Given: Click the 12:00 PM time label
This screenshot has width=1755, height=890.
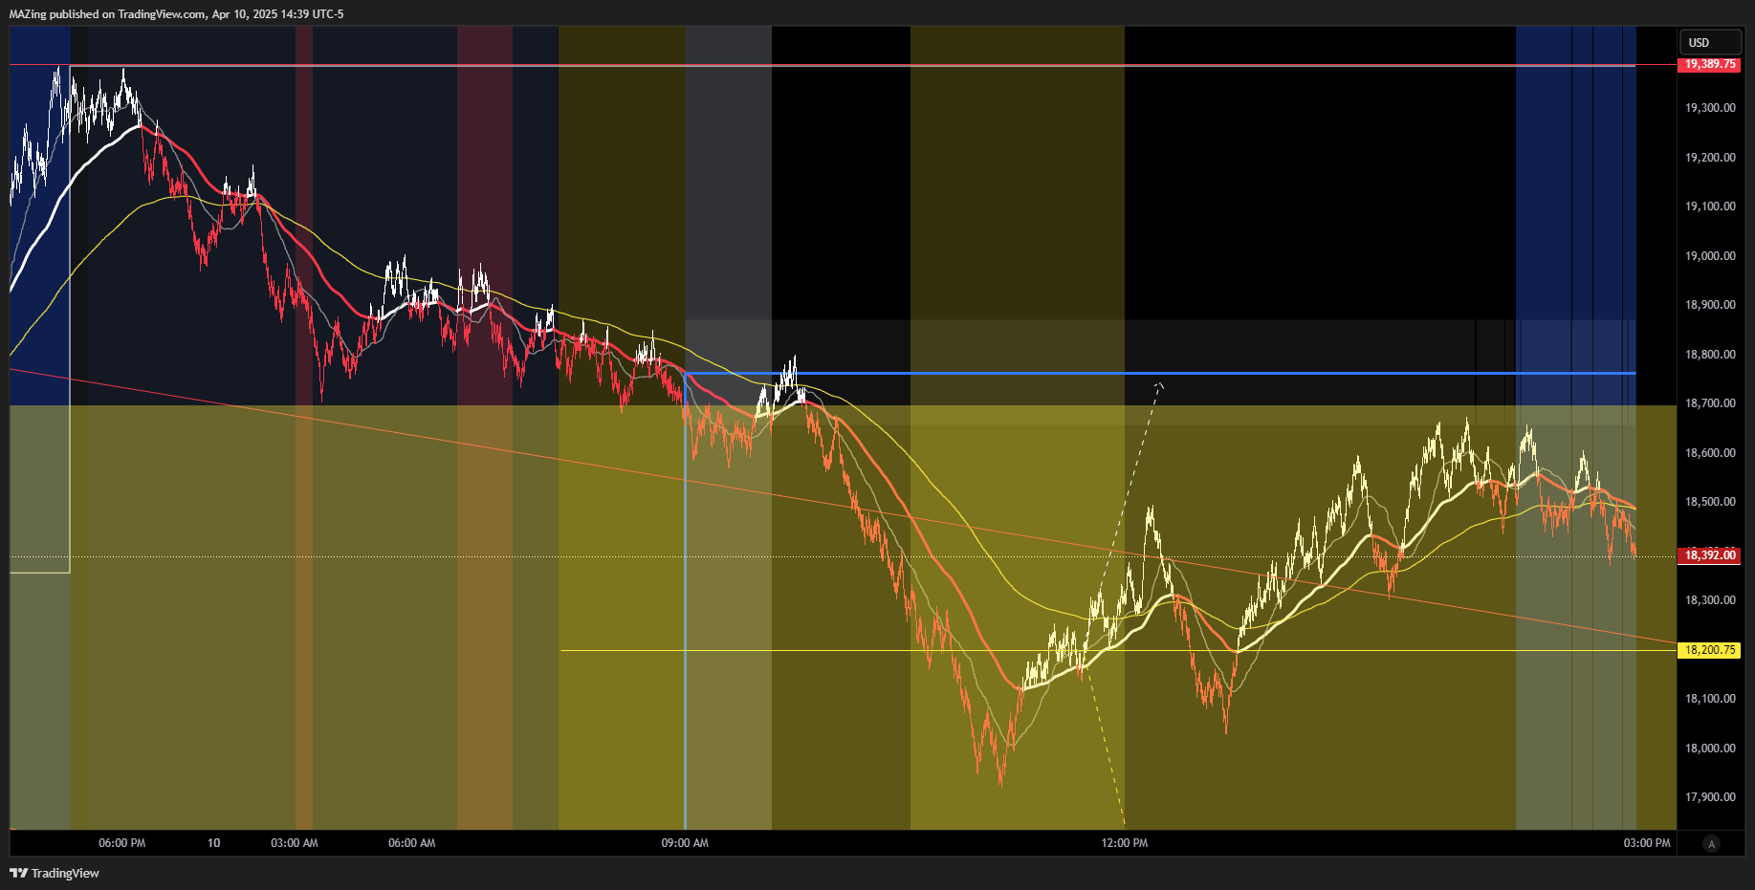Looking at the screenshot, I should [1125, 843].
